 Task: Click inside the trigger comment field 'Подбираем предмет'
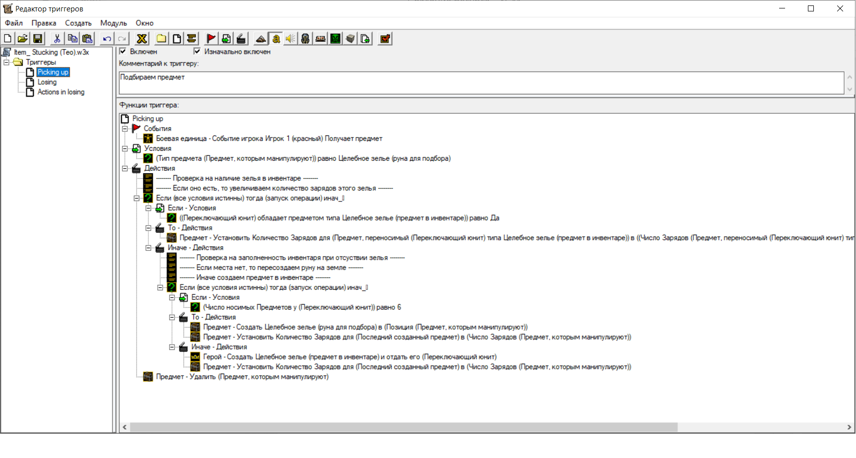pos(481,83)
